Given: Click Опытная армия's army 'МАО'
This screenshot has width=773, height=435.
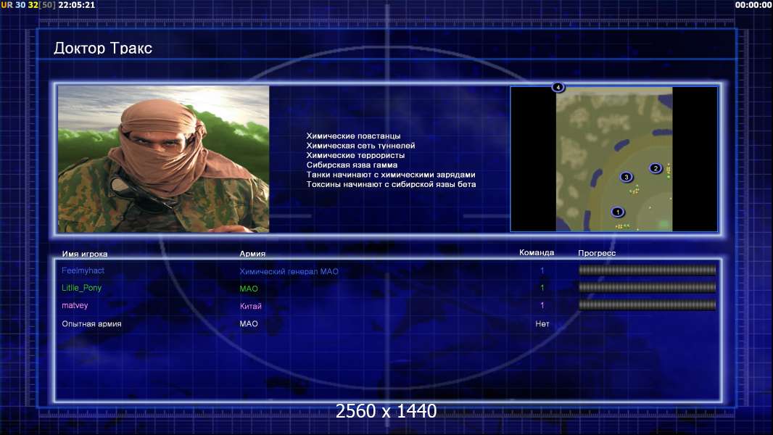Looking at the screenshot, I should coord(249,323).
